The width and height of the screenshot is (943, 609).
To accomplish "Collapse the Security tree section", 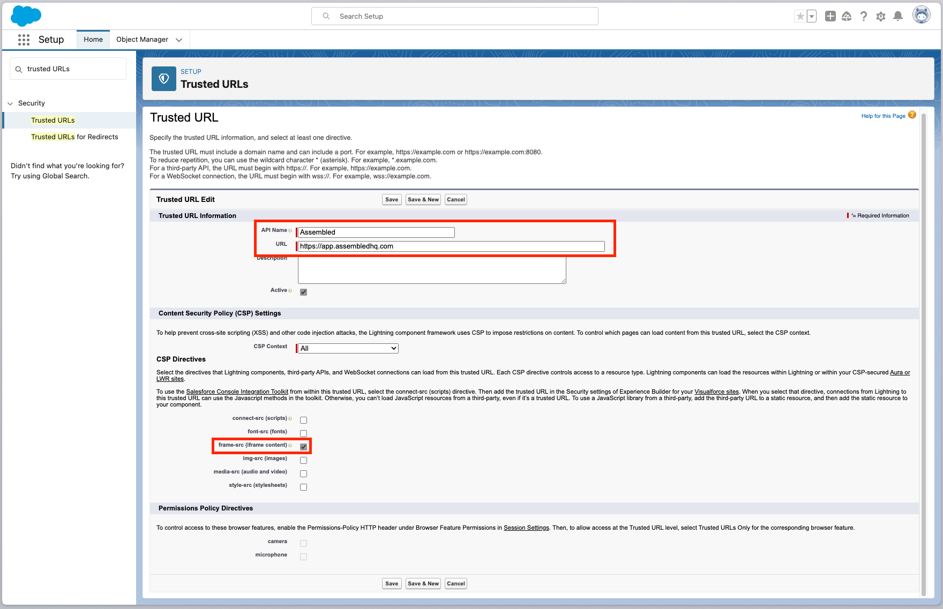I will 10,103.
